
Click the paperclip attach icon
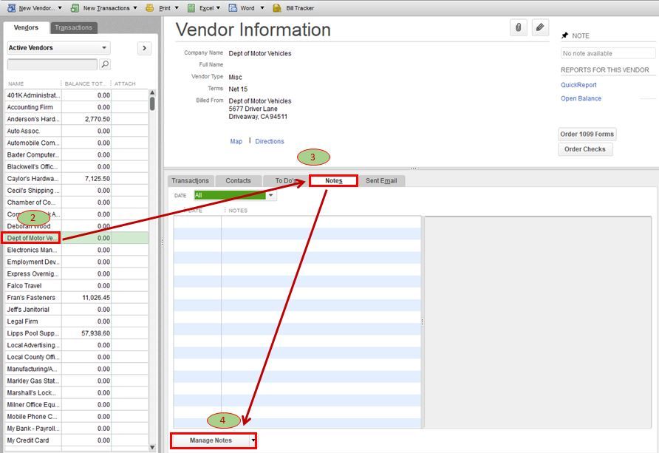[519, 28]
